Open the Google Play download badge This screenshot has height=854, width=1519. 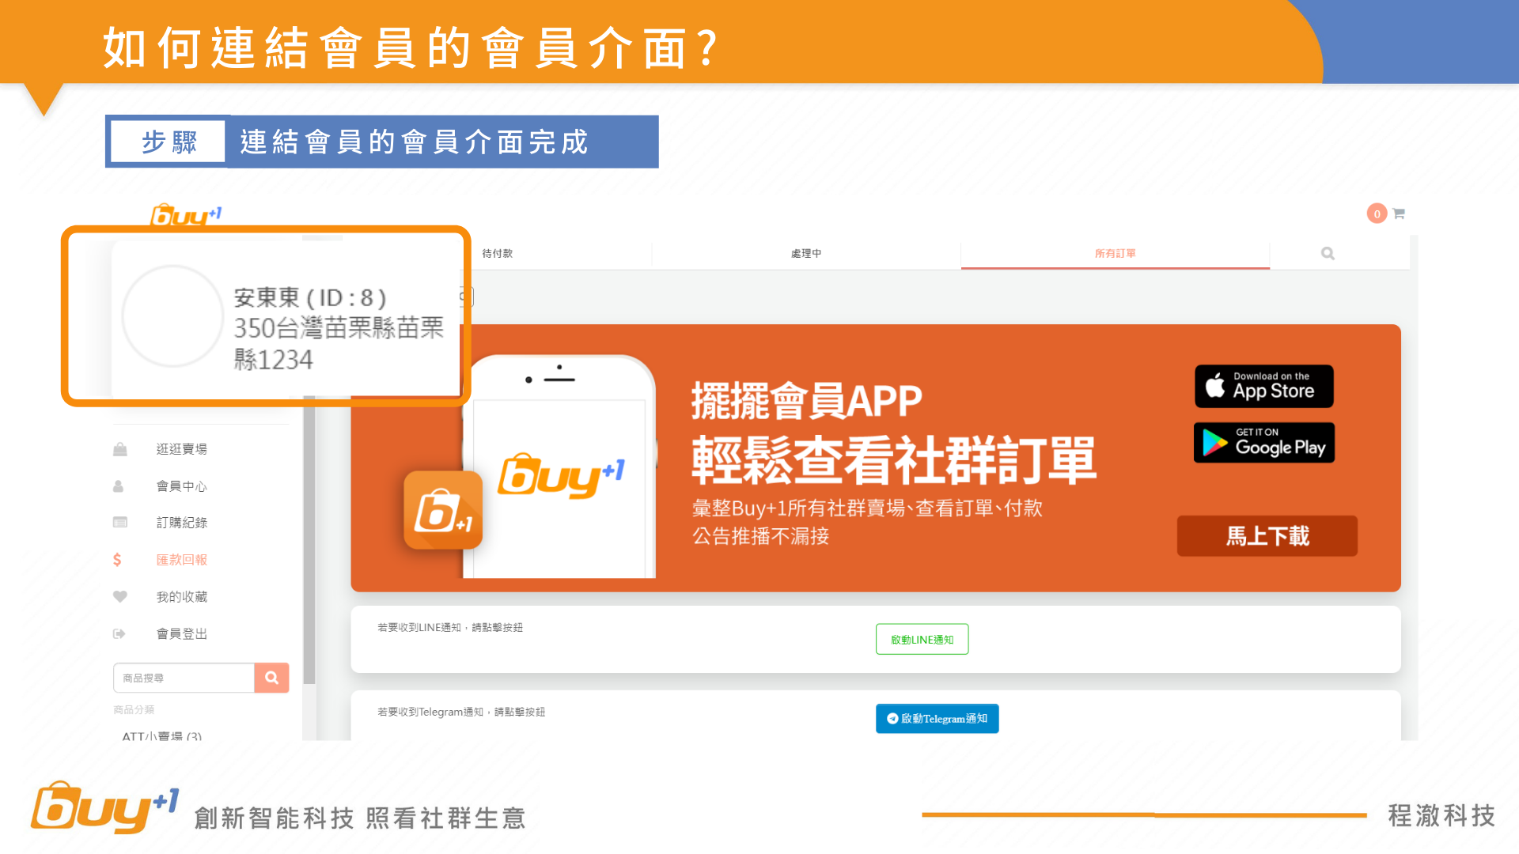(1263, 443)
